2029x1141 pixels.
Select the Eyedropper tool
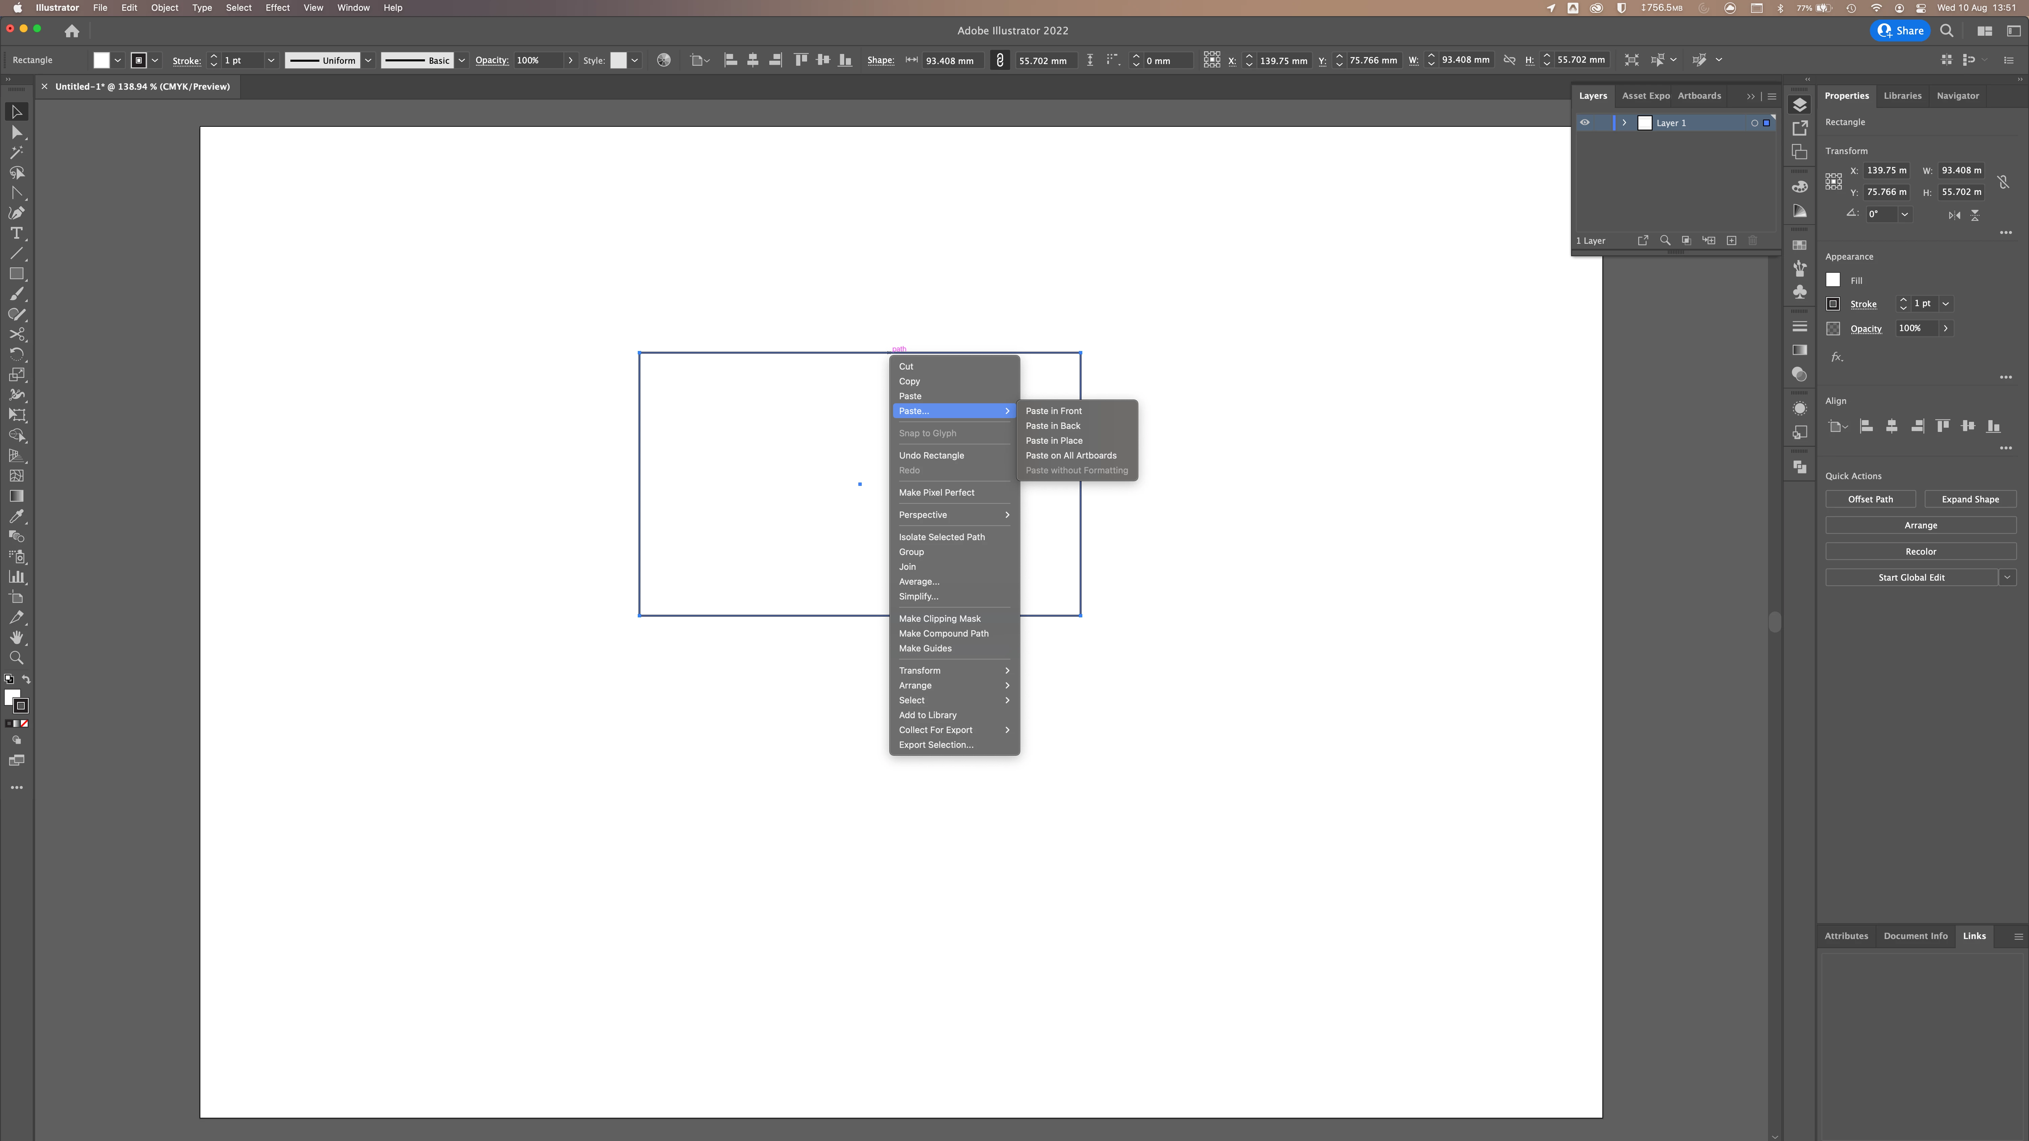[x=16, y=517]
